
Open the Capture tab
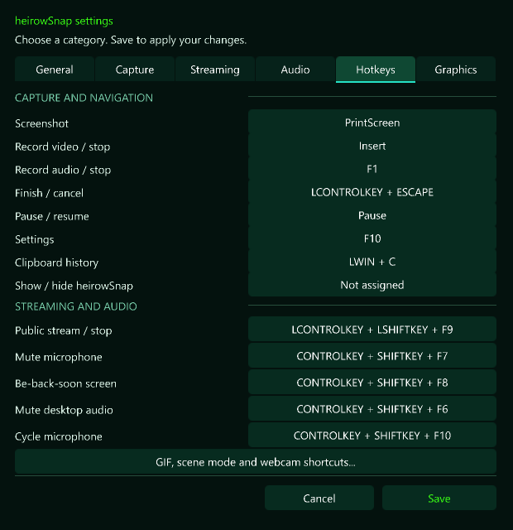135,70
